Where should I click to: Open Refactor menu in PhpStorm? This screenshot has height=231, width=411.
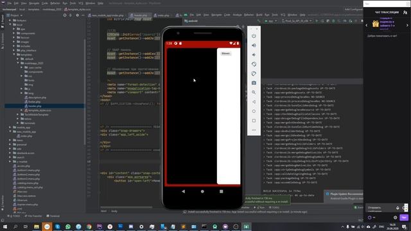click(x=55, y=3)
